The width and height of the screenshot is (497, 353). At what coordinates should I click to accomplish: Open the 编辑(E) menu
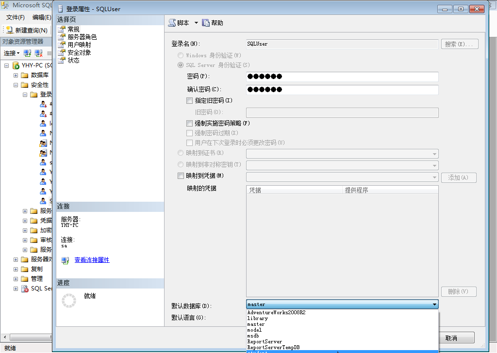[42, 17]
